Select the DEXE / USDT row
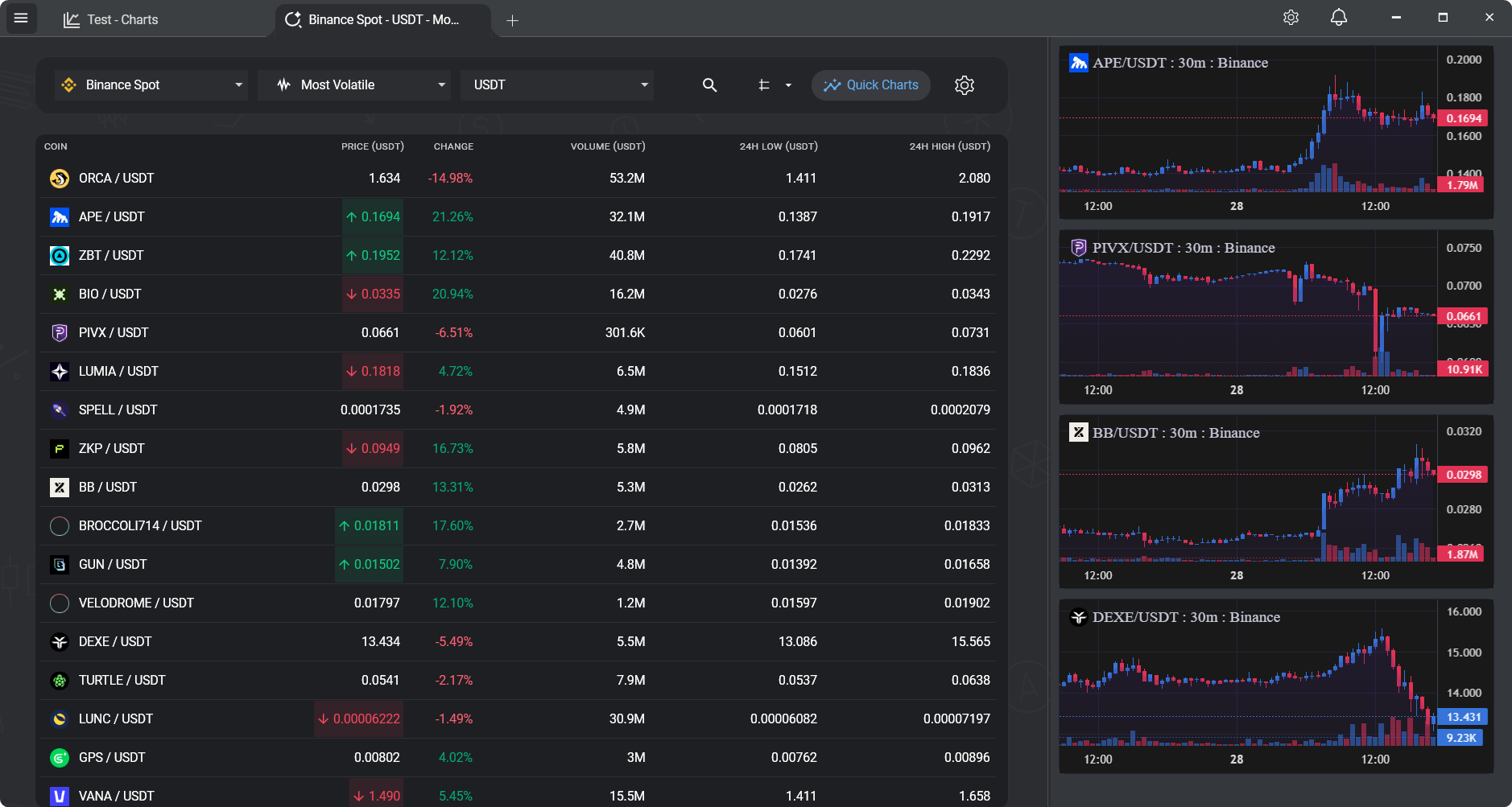 [x=515, y=642]
